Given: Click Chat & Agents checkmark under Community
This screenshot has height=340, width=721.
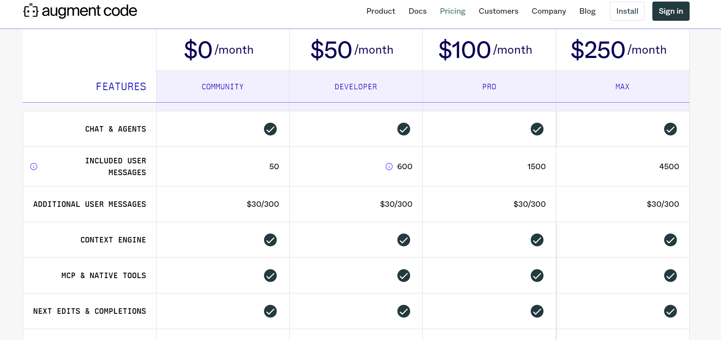Looking at the screenshot, I should pos(270,129).
